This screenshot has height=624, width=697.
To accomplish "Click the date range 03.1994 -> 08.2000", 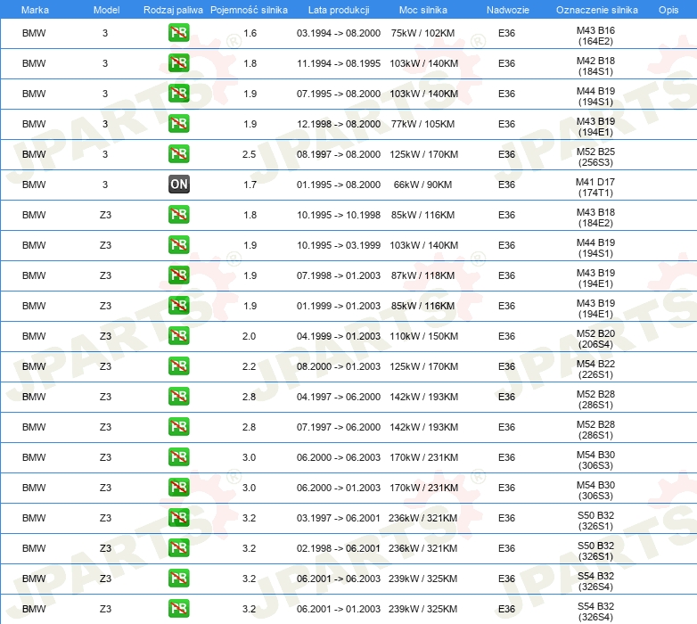I will click(339, 33).
